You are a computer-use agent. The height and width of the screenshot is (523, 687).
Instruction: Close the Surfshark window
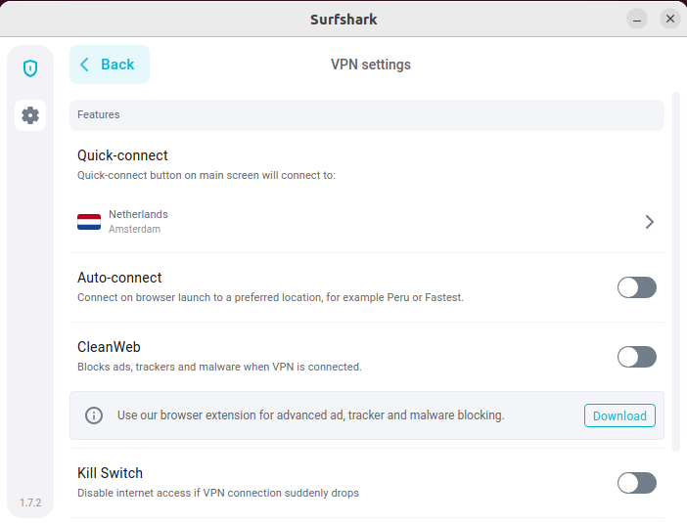(670, 19)
